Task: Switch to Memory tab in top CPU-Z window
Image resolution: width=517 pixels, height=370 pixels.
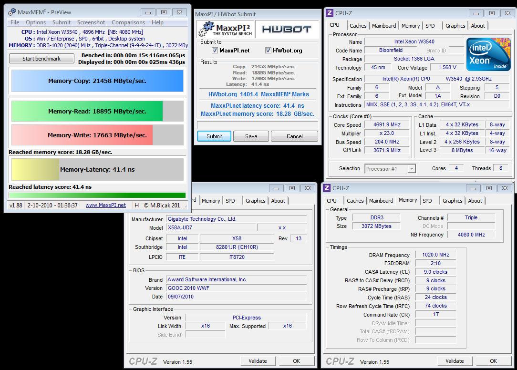Action: [x=411, y=26]
